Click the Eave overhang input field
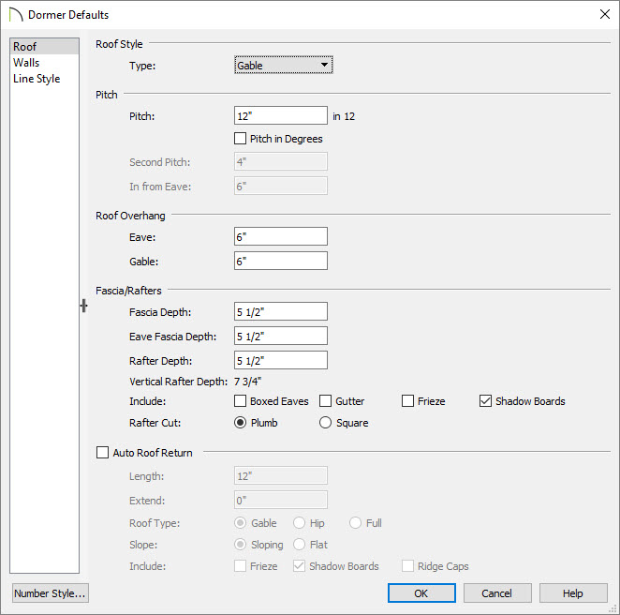 click(x=281, y=236)
